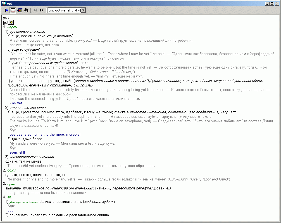Click the headword 'yet' at the top

tap(6, 18)
